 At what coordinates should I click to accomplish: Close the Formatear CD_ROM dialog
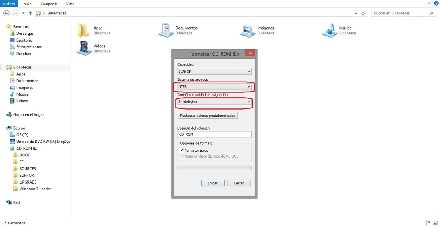[250, 53]
